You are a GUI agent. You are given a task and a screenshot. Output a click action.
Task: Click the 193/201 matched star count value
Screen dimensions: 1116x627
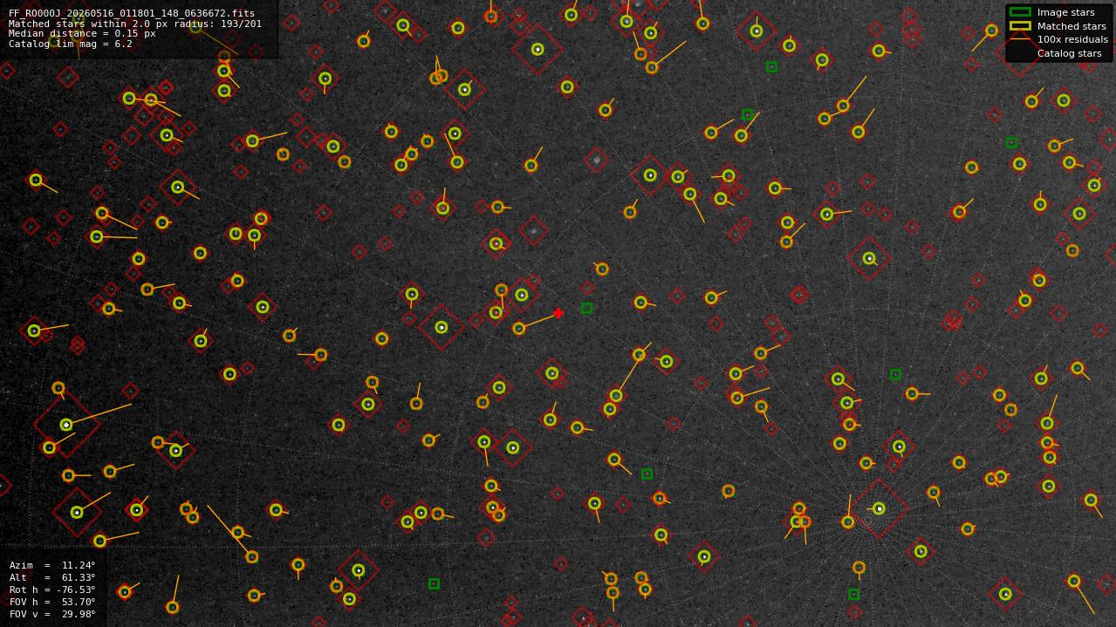240,24
